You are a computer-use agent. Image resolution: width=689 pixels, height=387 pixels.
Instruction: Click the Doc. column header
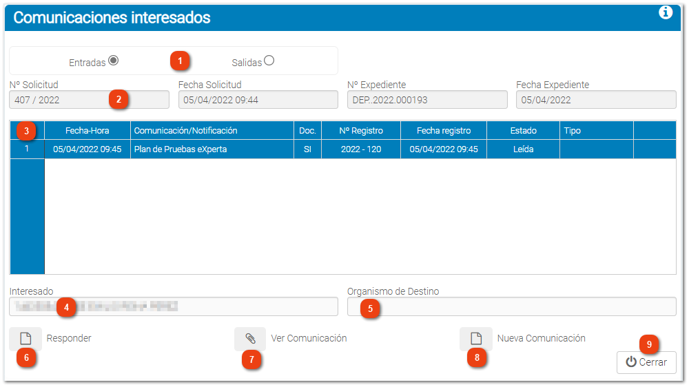pos(307,130)
